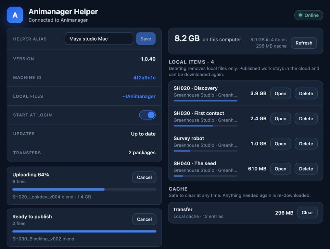Click the '610 MB' size of SH040
The height and width of the screenshot is (249, 330).
click(257, 169)
